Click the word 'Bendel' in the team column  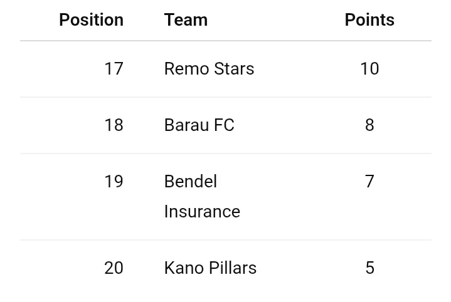pos(190,182)
